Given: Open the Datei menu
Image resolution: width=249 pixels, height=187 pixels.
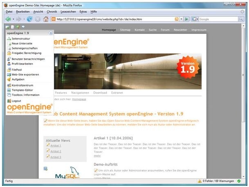Looking at the screenshot, I should (9, 11).
